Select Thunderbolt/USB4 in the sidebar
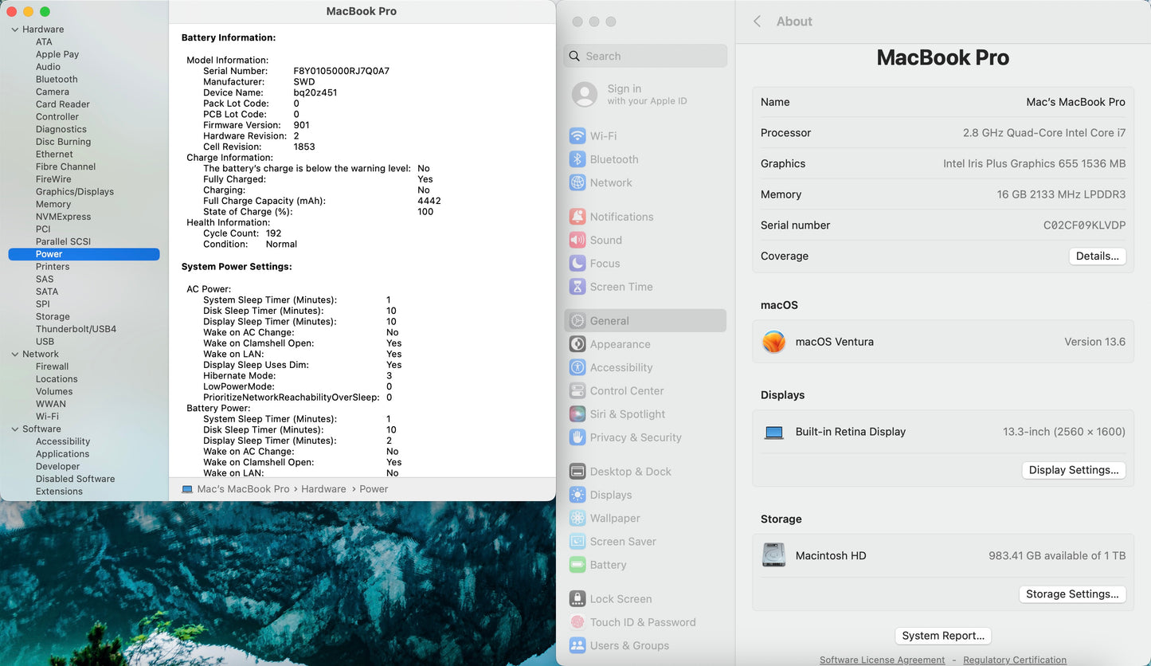1151x666 pixels. click(76, 329)
